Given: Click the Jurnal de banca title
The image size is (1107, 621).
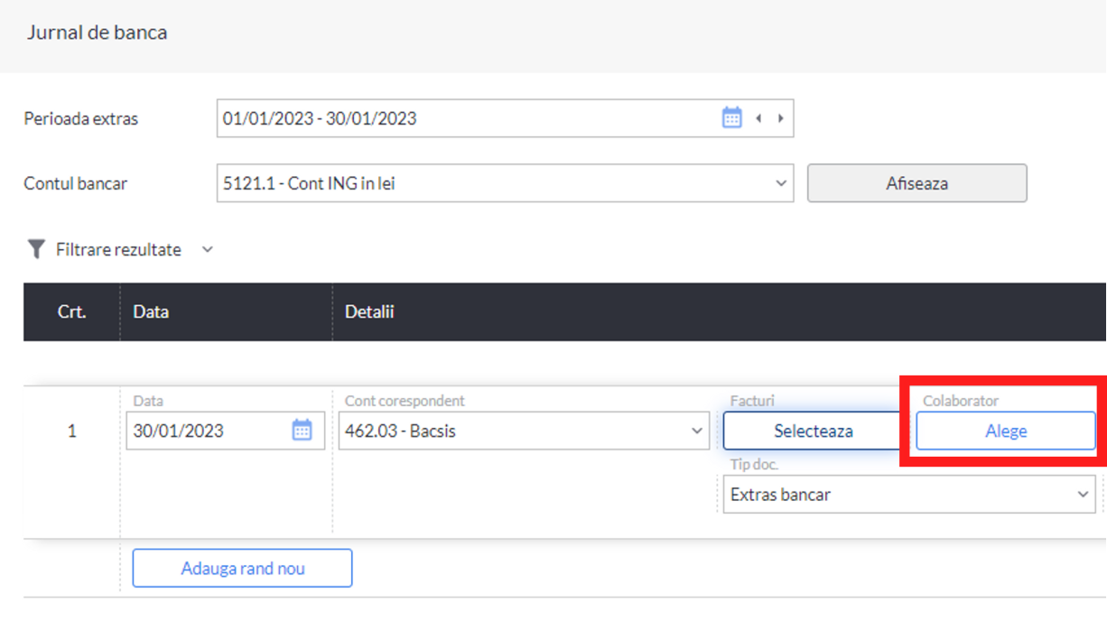Looking at the screenshot, I should click(97, 32).
